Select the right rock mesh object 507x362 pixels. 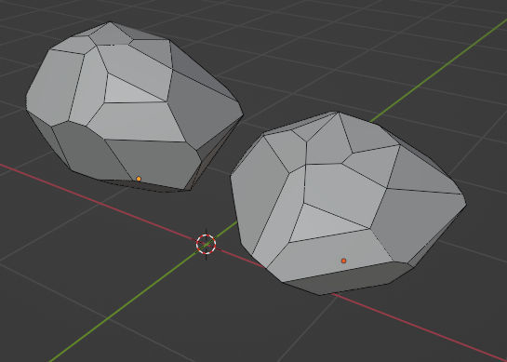[348, 203]
